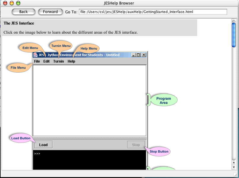Click the JES window maximize icon
Screen dimensions: 239x178
138,55
